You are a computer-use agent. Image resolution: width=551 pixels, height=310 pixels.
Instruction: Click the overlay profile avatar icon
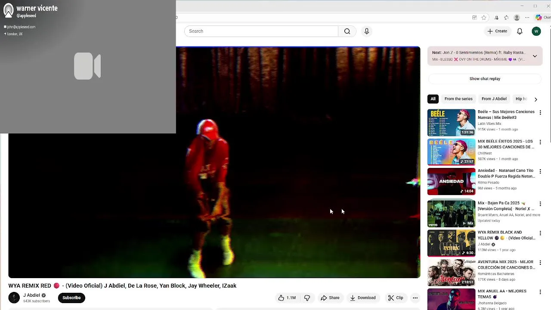[9, 10]
